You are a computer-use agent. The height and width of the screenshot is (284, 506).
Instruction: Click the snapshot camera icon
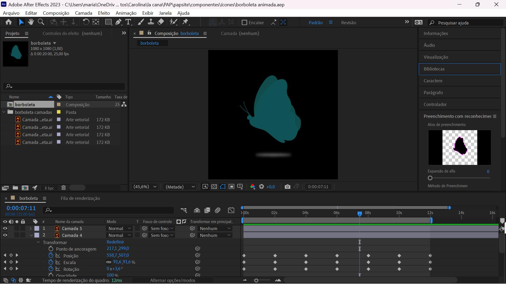(287, 187)
